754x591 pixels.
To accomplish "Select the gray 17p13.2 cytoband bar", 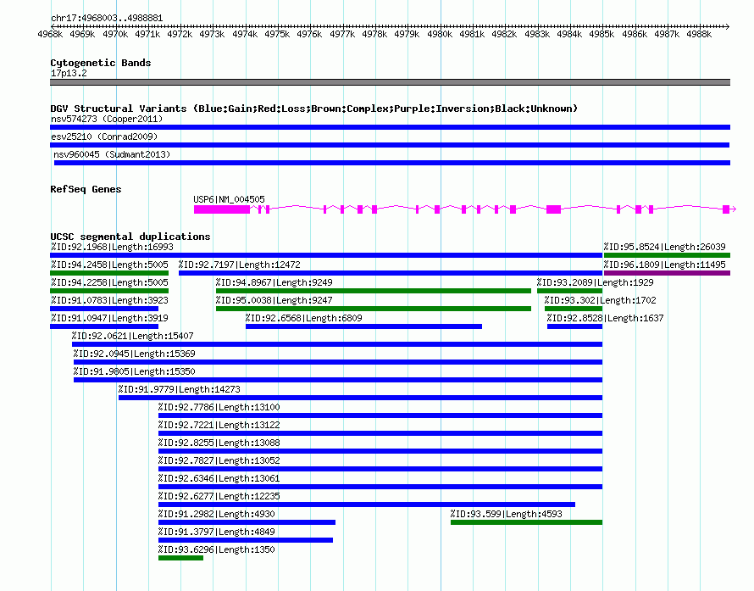I will tap(390, 82).
